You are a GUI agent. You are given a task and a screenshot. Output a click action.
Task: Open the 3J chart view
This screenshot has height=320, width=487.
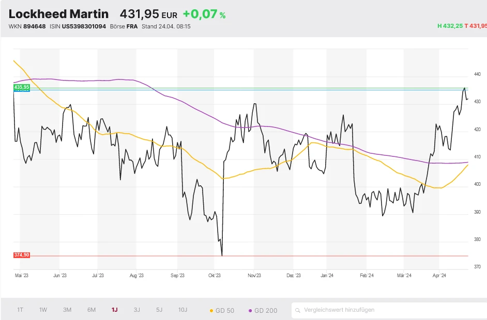click(136, 310)
